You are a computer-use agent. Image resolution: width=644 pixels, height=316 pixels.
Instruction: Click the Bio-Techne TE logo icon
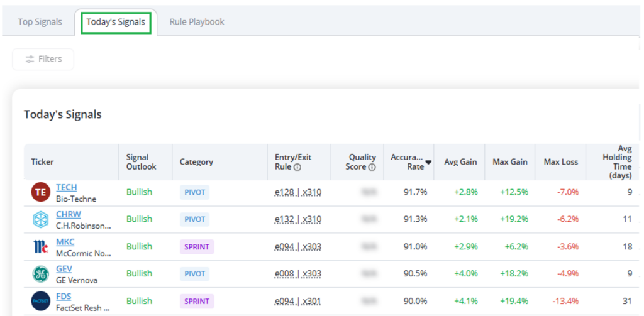pos(40,192)
